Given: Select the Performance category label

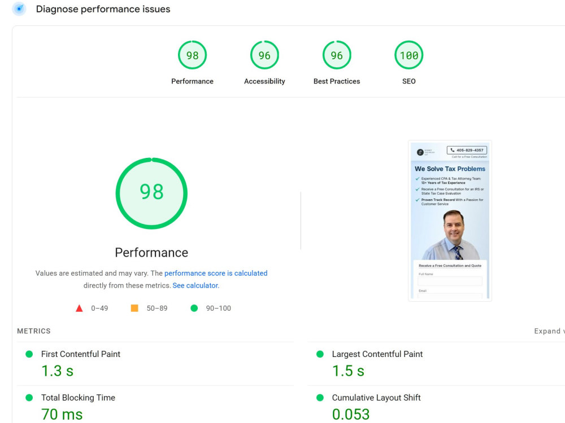Looking at the screenshot, I should [192, 81].
